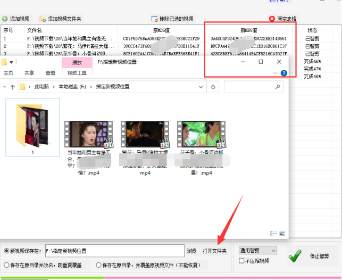The height and width of the screenshot is (280, 342).
Task: Click the chevron after 本地磁盘 (F:)
Action: (x=91, y=87)
